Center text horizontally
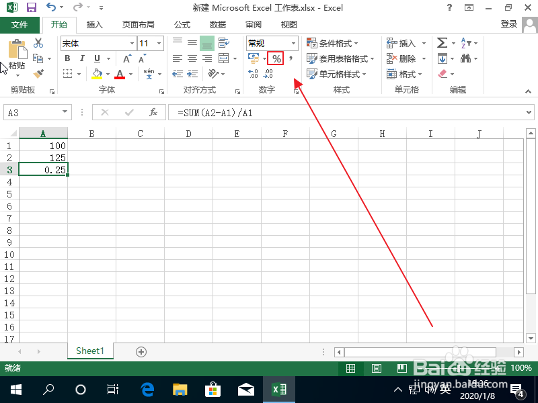This screenshot has height=403, width=538. click(192, 58)
